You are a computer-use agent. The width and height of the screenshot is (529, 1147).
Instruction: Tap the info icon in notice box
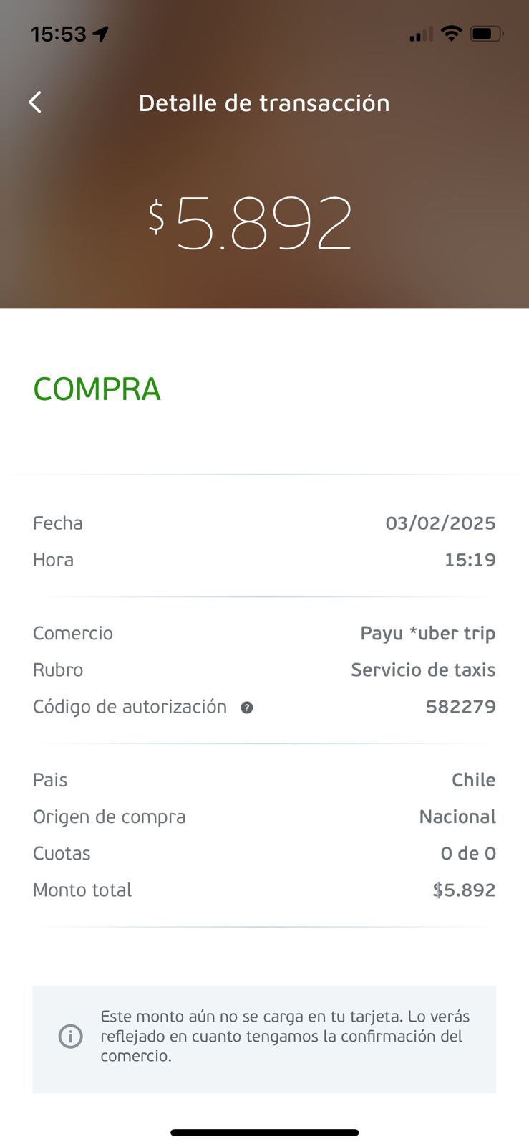click(70, 1036)
